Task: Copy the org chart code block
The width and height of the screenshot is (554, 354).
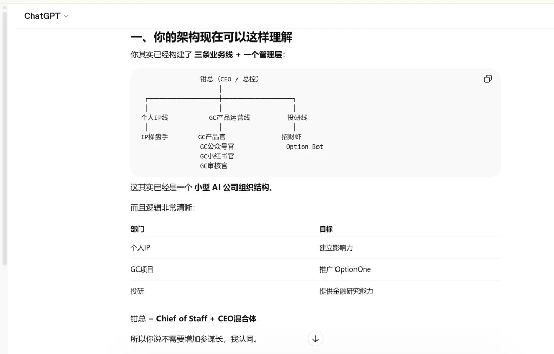Action: click(488, 79)
